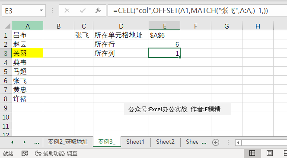This screenshot has height=158, width=287.
Task: Click cell containing 黄忠
Action: point(28,89)
